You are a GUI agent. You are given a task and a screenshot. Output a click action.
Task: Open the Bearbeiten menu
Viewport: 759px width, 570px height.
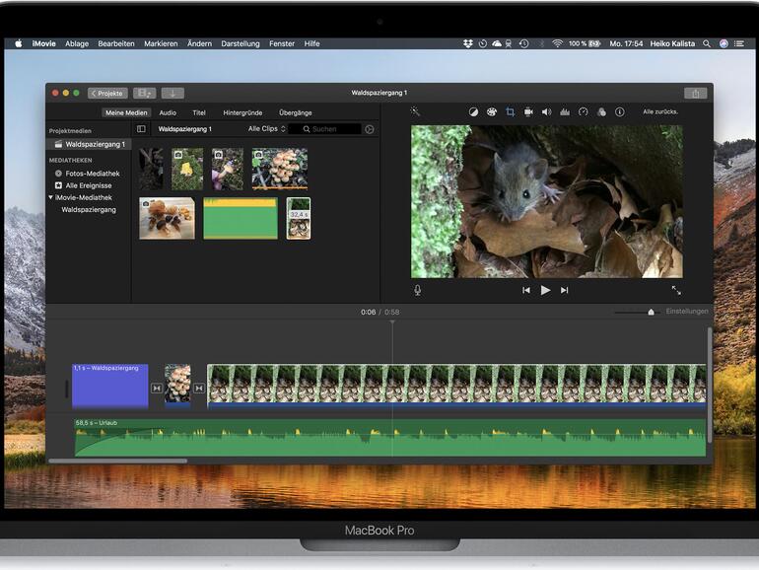[116, 43]
